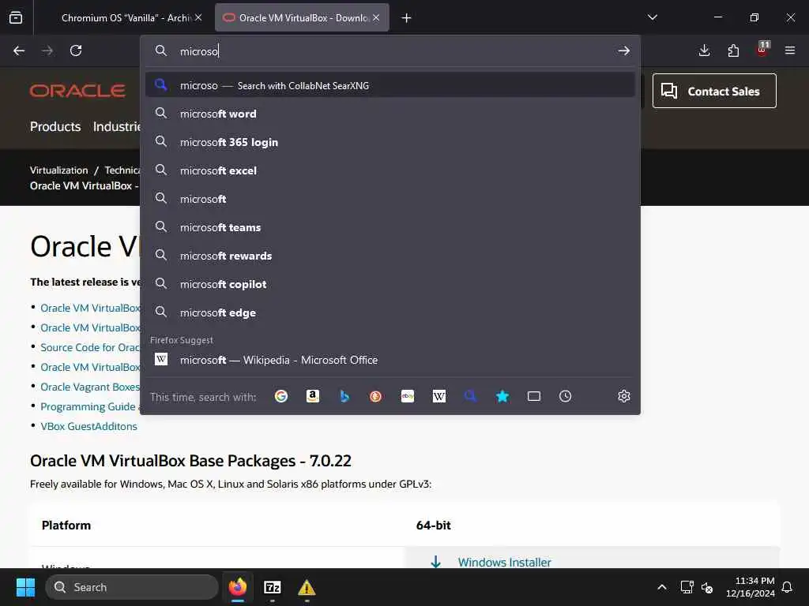The width and height of the screenshot is (809, 606).
Task: Close the Oracle VM VirtualBox tab
Action: 376,17
